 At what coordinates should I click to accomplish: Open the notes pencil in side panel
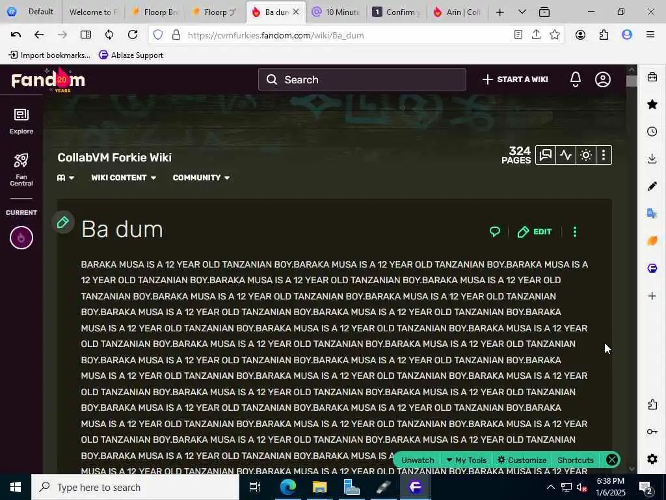(652, 186)
